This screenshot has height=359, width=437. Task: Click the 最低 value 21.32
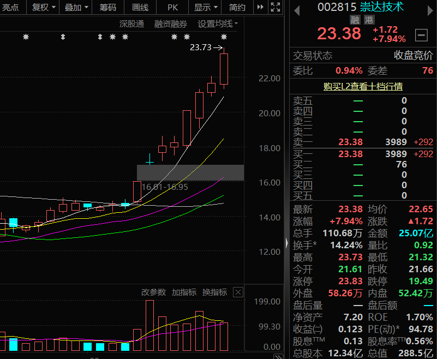click(421, 257)
